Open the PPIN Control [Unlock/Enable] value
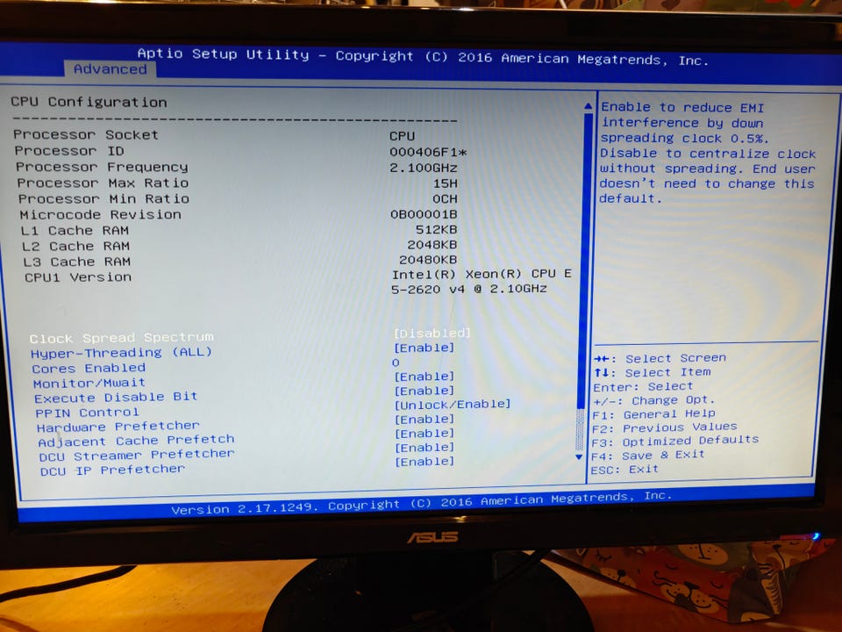This screenshot has height=632, width=842. point(453,404)
